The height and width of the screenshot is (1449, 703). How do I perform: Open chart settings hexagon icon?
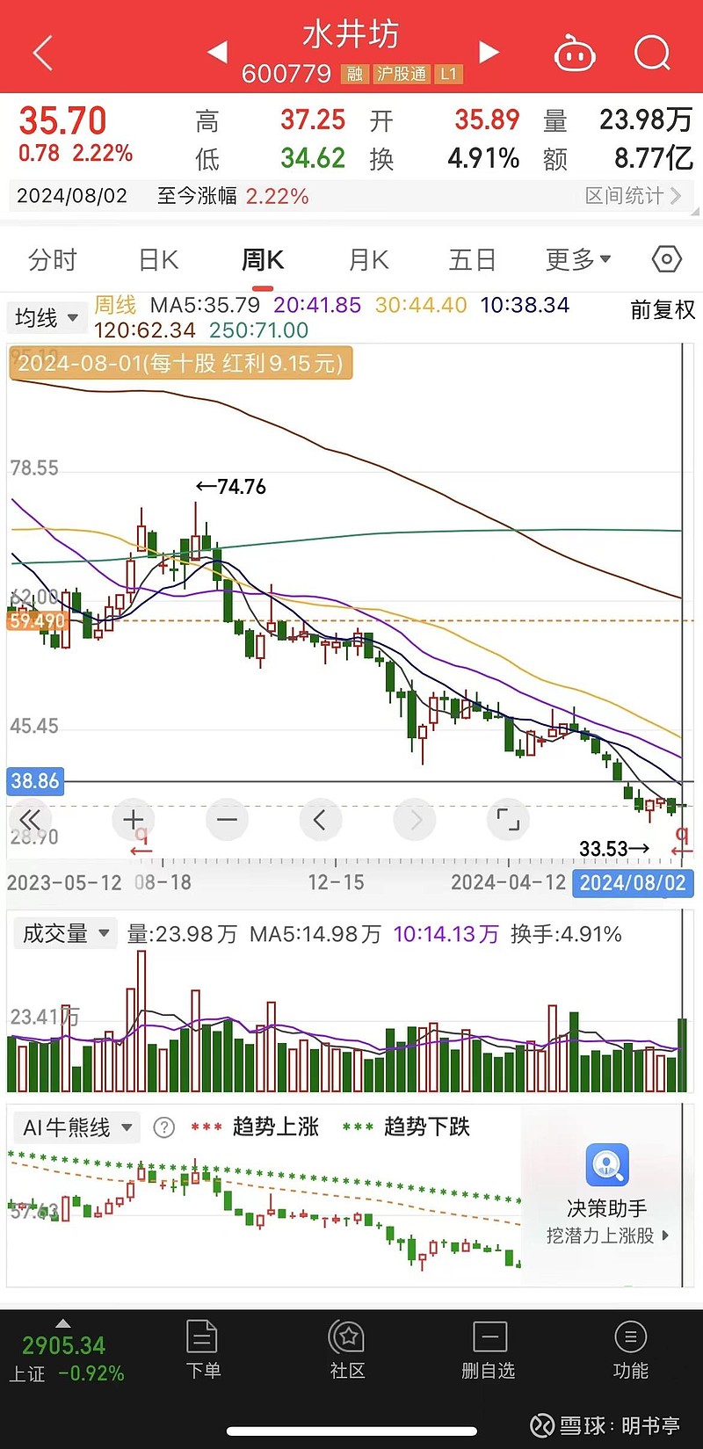coord(667,259)
